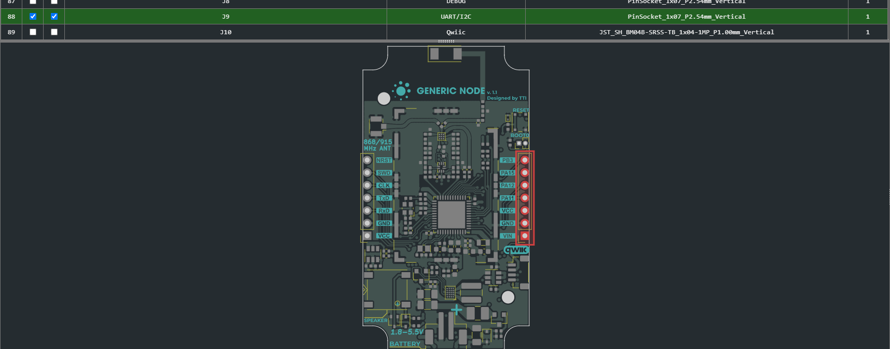Click the gray GND pad below RxD

point(367,223)
